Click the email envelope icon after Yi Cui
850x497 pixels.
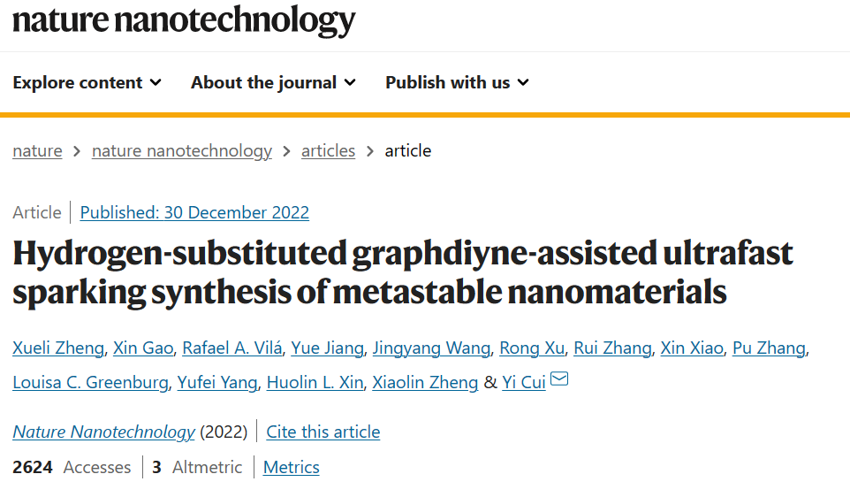click(559, 381)
